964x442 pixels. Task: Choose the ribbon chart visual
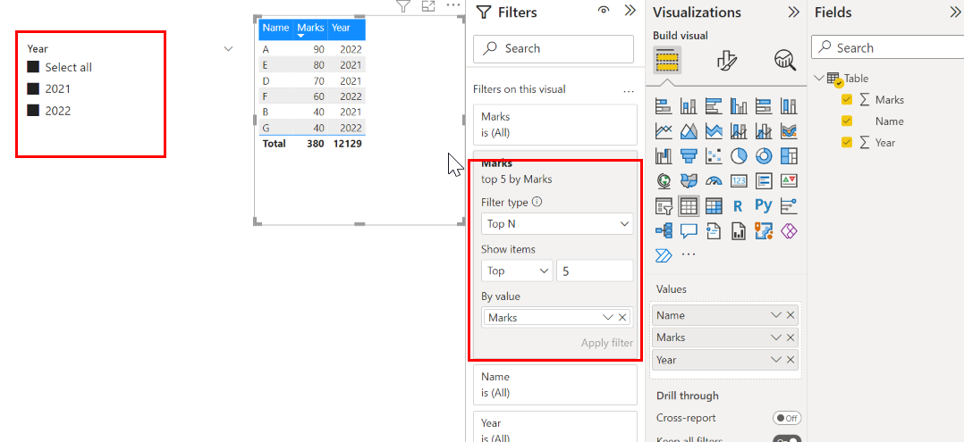(x=789, y=130)
